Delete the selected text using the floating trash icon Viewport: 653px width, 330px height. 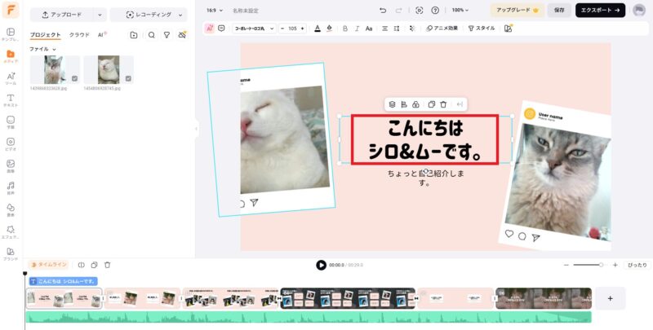(x=443, y=104)
